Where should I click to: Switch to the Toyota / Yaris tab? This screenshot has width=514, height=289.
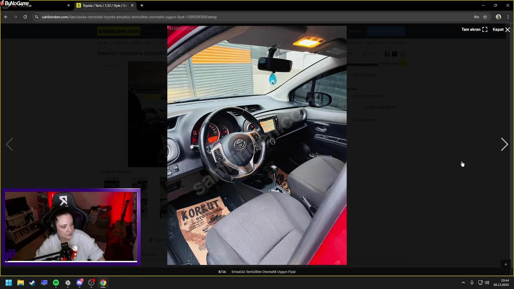(104, 6)
